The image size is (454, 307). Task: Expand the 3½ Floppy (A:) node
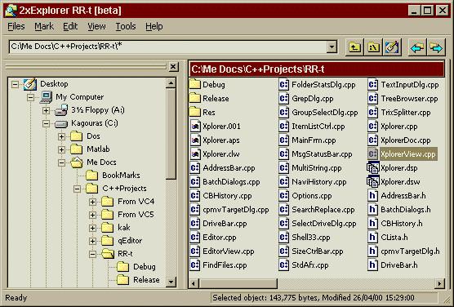[x=46, y=111]
